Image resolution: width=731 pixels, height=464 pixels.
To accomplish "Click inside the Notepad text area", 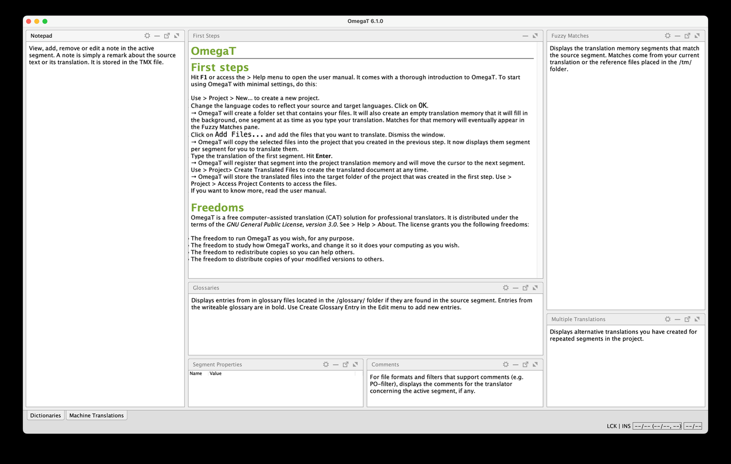I will 105,229.
